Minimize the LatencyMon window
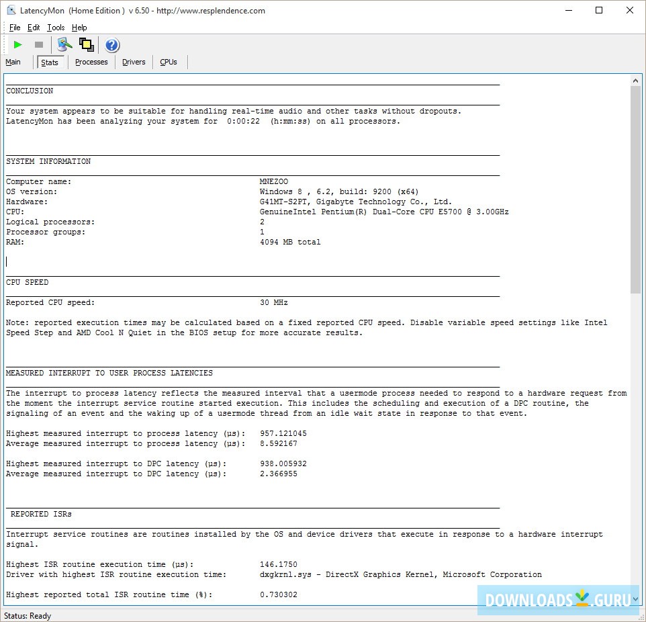The height and width of the screenshot is (622, 646). pos(569,10)
